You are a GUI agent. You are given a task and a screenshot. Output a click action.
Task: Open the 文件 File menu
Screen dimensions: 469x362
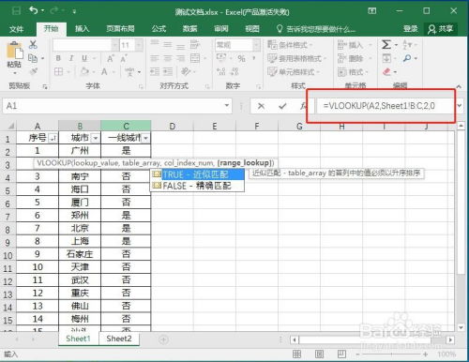click(16, 29)
